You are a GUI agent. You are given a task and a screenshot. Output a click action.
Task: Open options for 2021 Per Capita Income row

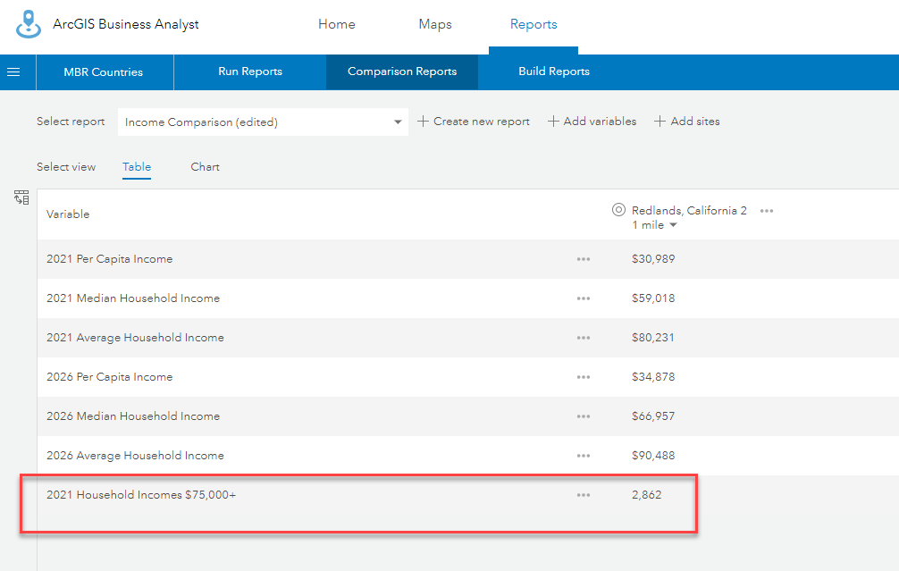click(584, 259)
